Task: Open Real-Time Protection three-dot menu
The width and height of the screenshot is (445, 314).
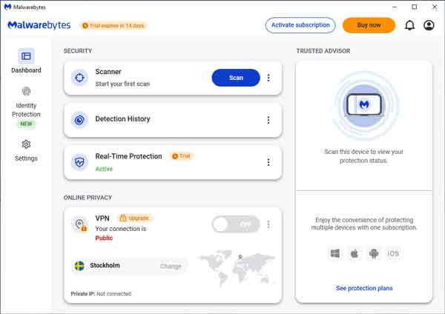Action: (268, 162)
